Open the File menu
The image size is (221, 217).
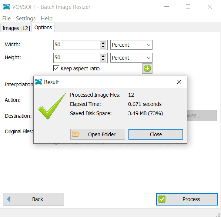pos(6,19)
